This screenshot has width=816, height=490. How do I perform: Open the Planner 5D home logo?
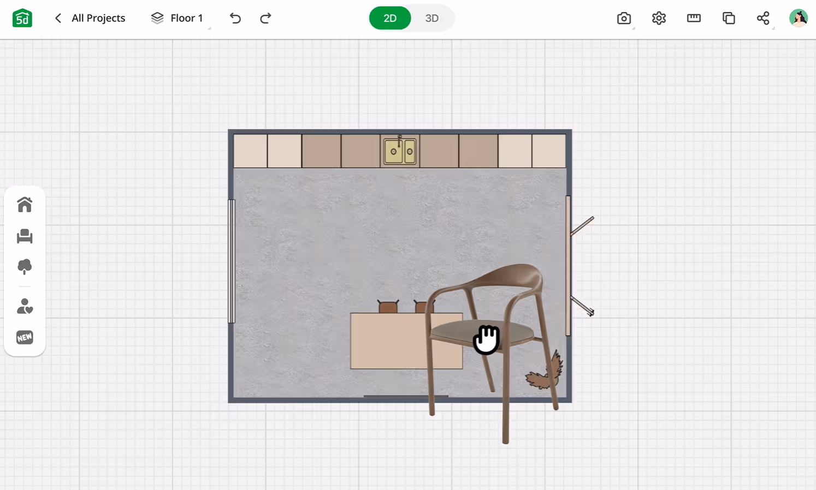pyautogui.click(x=22, y=18)
